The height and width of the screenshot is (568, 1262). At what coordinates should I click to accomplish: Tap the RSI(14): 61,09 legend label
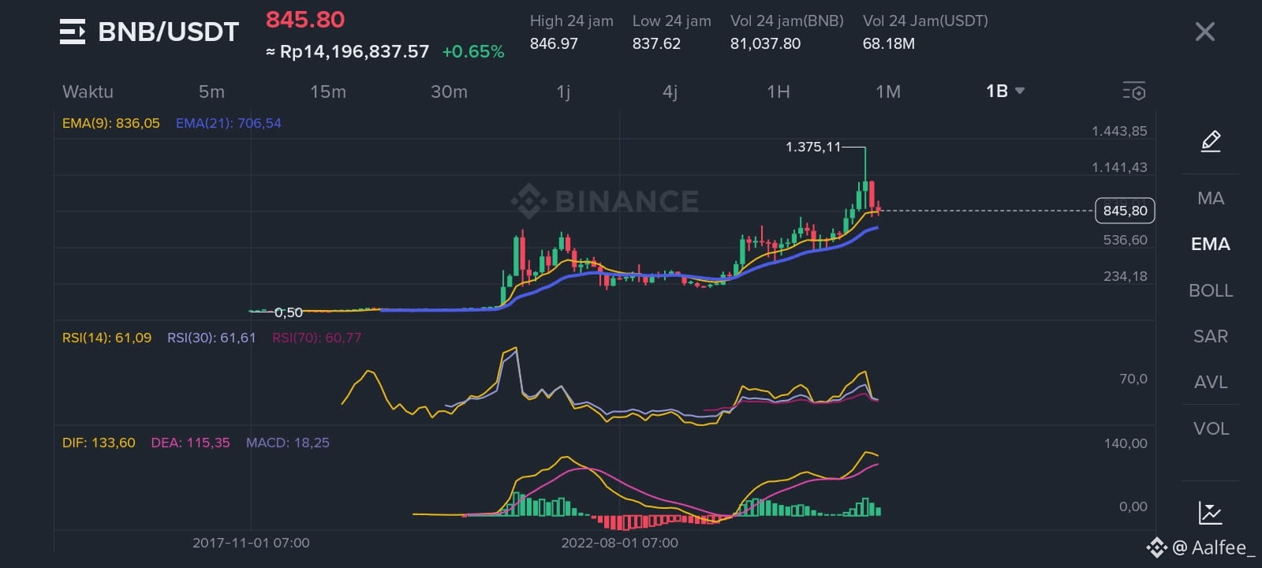[x=107, y=338]
